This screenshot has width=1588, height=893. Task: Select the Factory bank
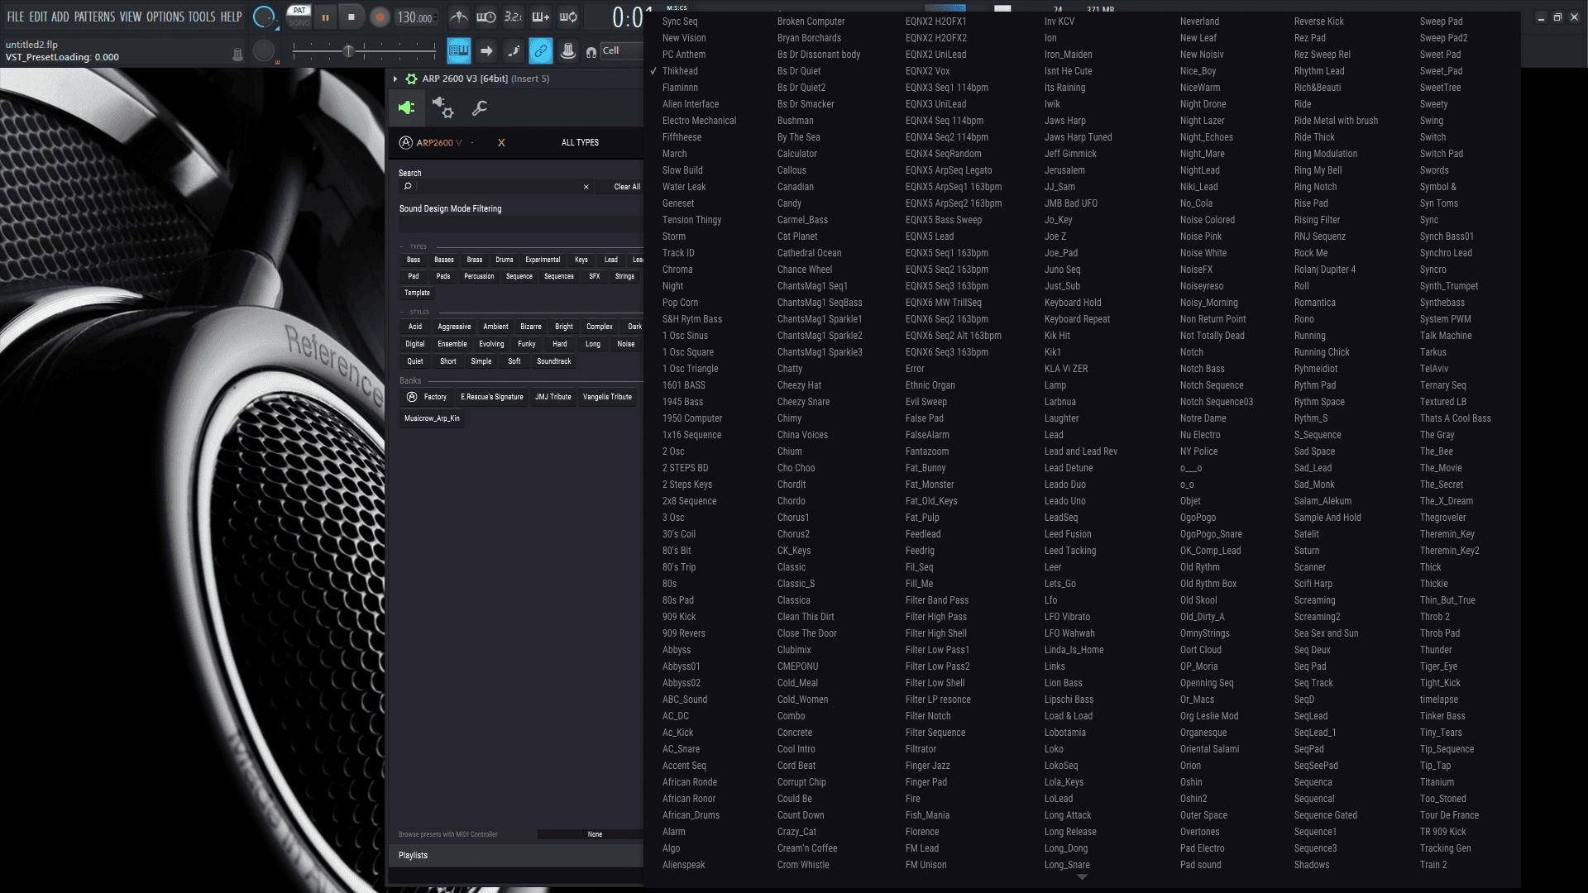click(427, 397)
